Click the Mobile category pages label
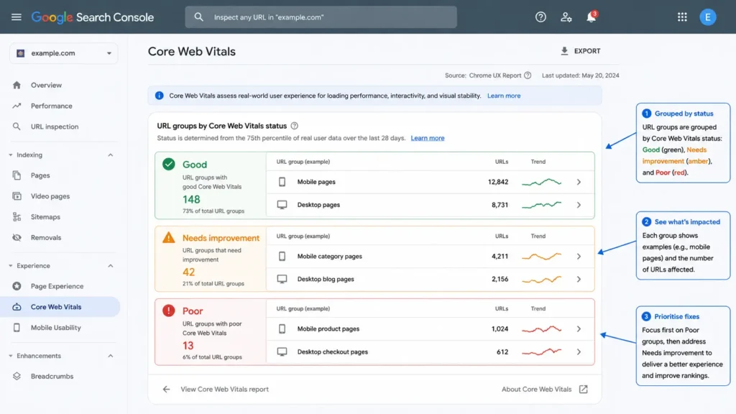The width and height of the screenshot is (736, 414). click(329, 257)
